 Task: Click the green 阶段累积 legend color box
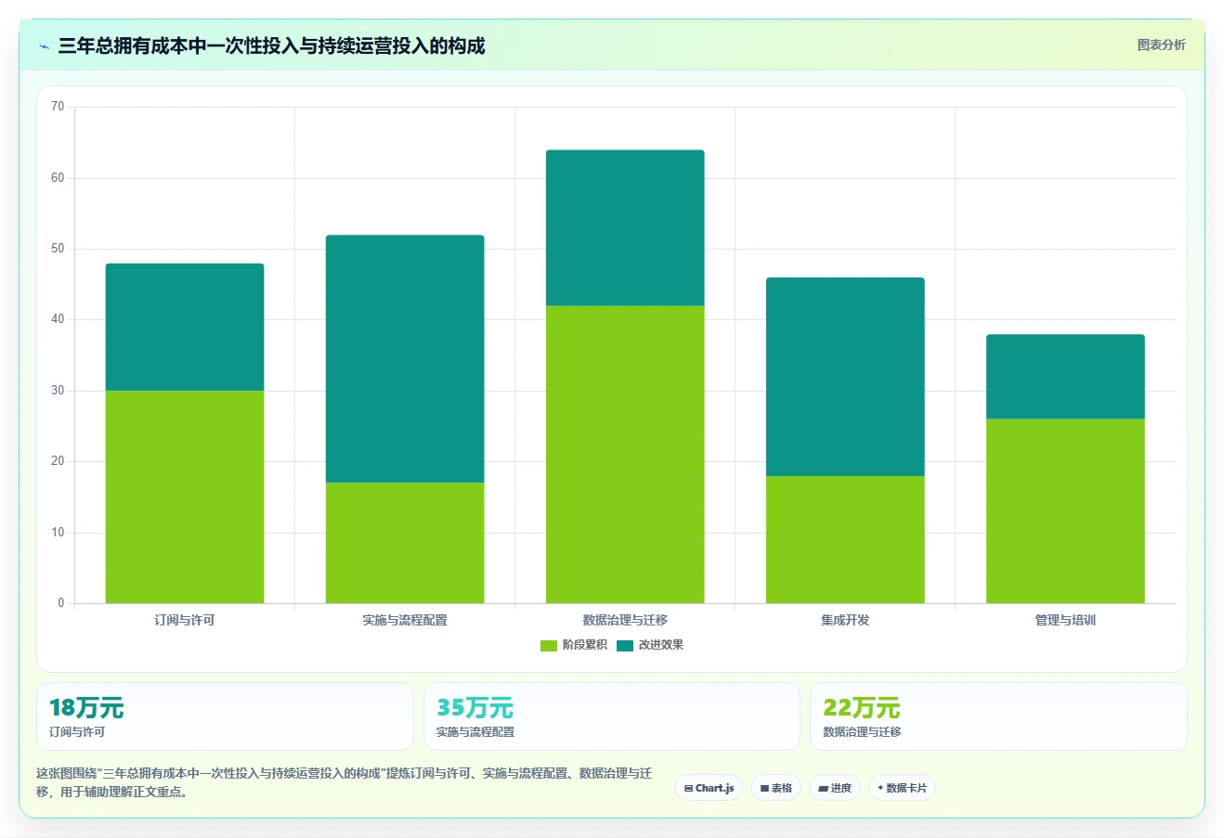[x=549, y=646]
